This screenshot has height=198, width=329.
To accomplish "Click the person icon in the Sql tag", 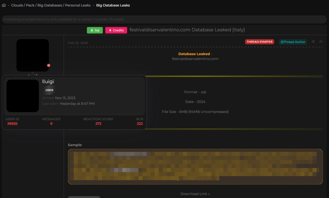I will 92,30.
